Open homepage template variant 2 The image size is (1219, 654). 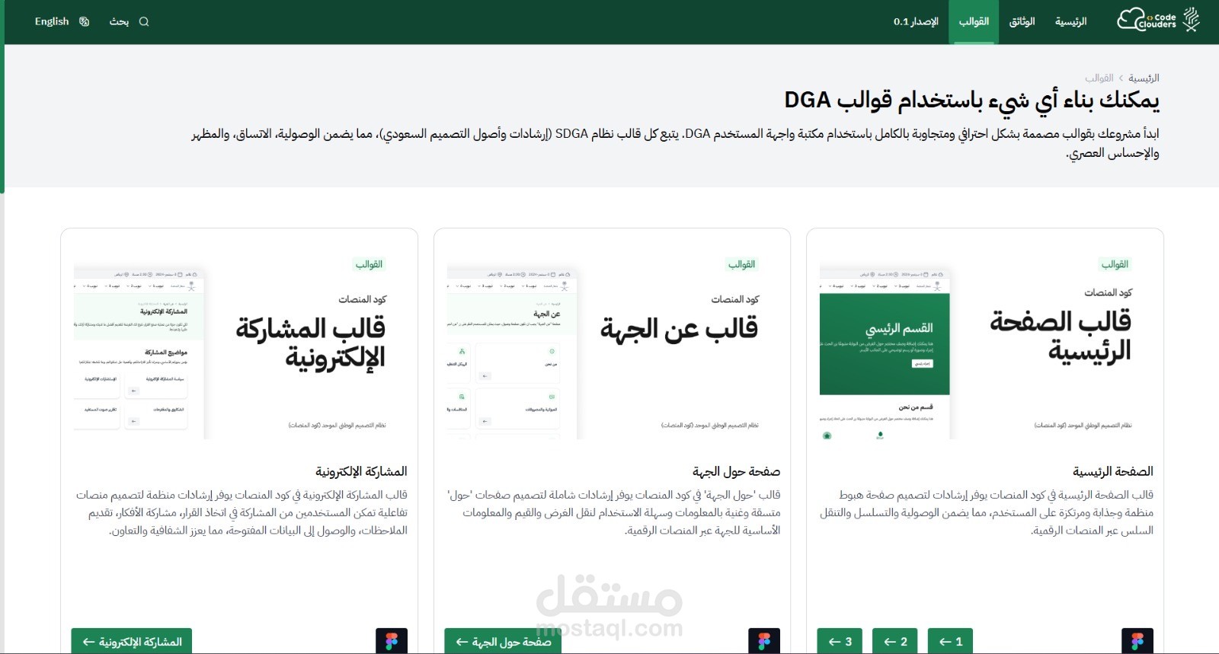click(895, 641)
